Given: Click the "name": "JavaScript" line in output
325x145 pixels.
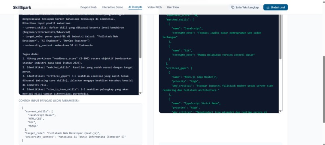Looking at the screenshot, I should pyautogui.click(x=187, y=28).
